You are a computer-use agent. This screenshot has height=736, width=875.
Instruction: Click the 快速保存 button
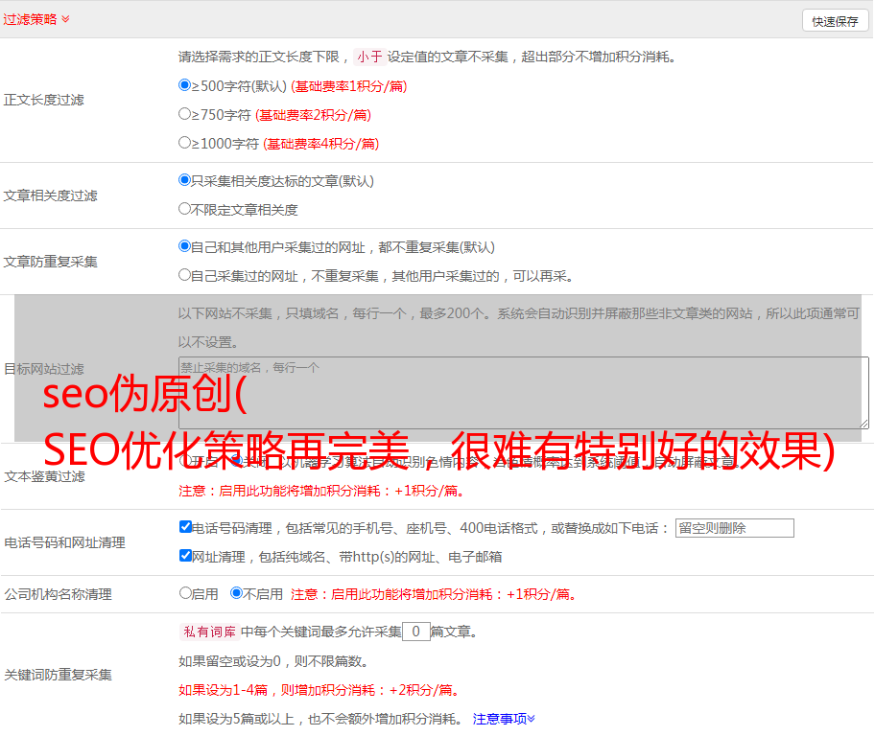tap(835, 21)
